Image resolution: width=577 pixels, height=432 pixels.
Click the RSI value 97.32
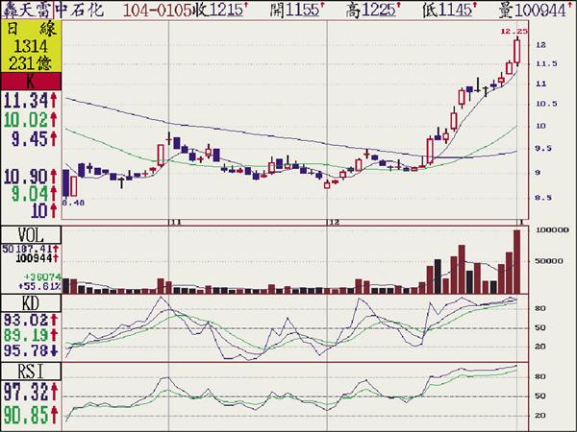26,392
